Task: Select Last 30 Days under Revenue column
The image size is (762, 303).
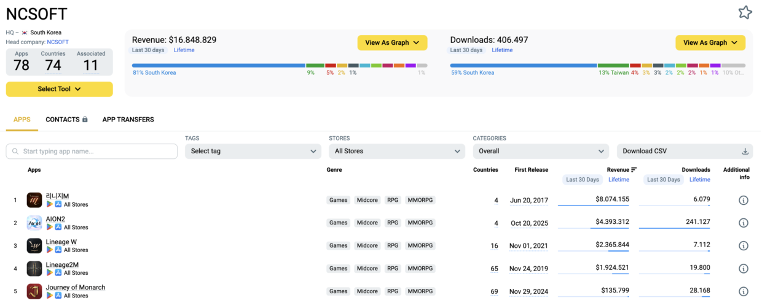Action: click(x=582, y=180)
